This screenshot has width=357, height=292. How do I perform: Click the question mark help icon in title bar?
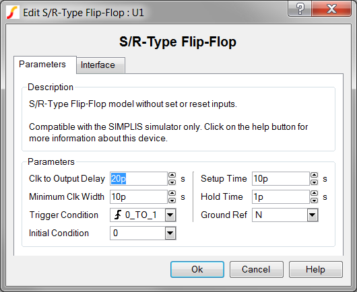(x=300, y=9)
